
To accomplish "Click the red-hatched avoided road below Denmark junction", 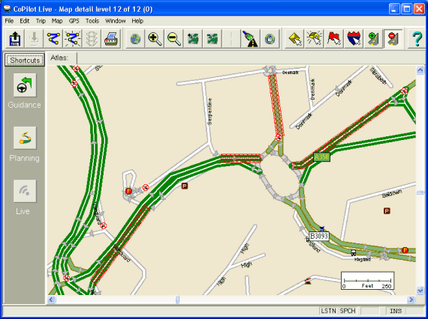I will point(276,105).
